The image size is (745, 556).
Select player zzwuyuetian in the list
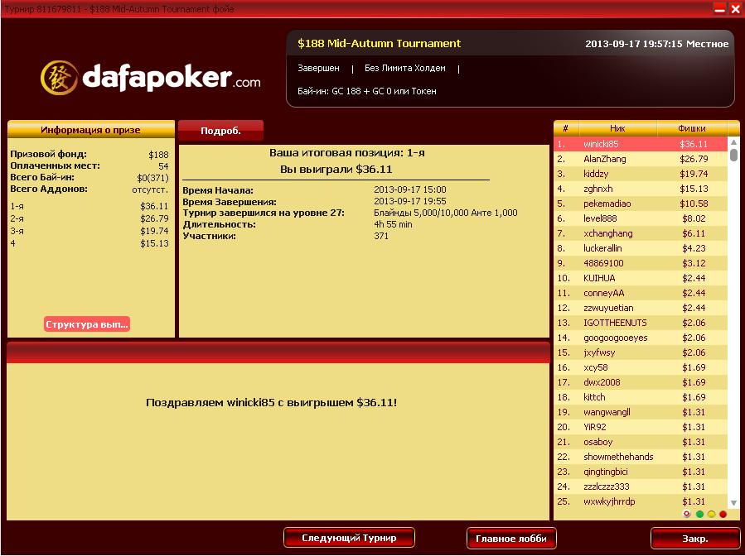(641, 308)
